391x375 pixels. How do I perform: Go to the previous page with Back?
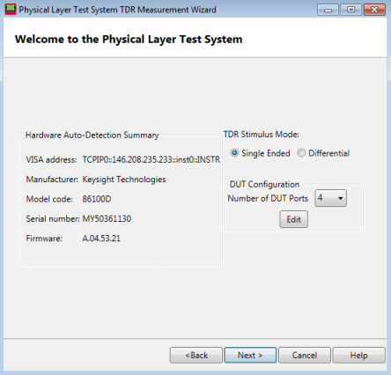click(x=196, y=356)
